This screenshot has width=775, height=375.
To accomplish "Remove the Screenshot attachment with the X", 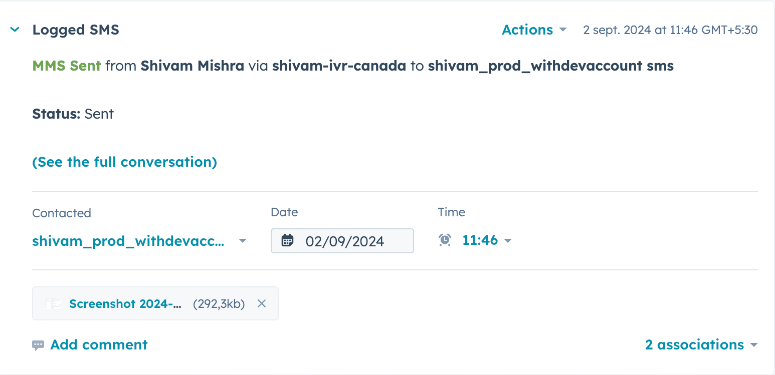I will pyautogui.click(x=261, y=303).
